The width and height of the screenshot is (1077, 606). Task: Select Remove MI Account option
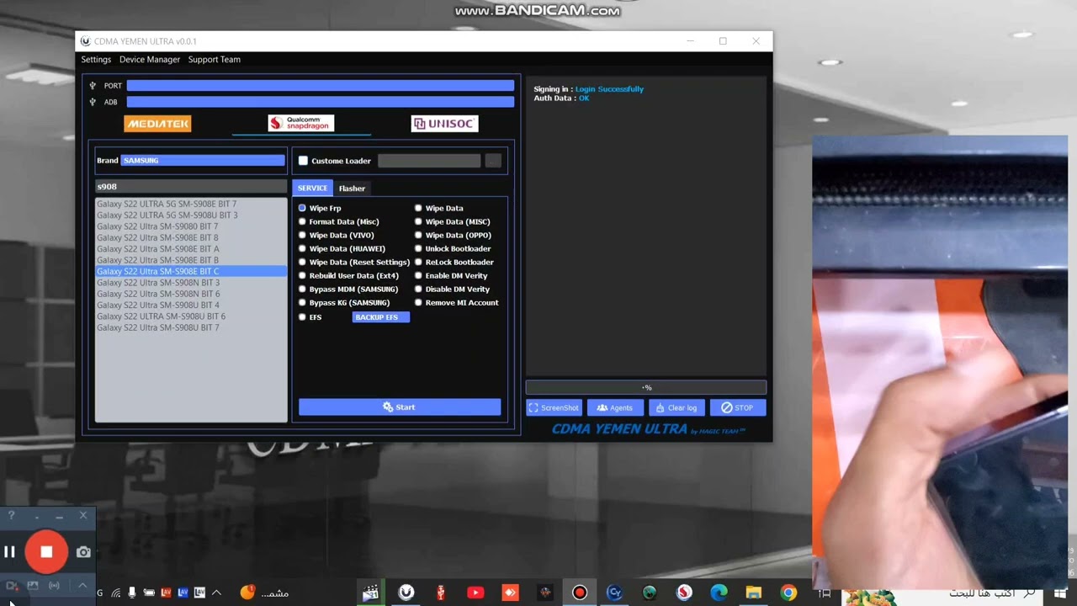point(457,302)
